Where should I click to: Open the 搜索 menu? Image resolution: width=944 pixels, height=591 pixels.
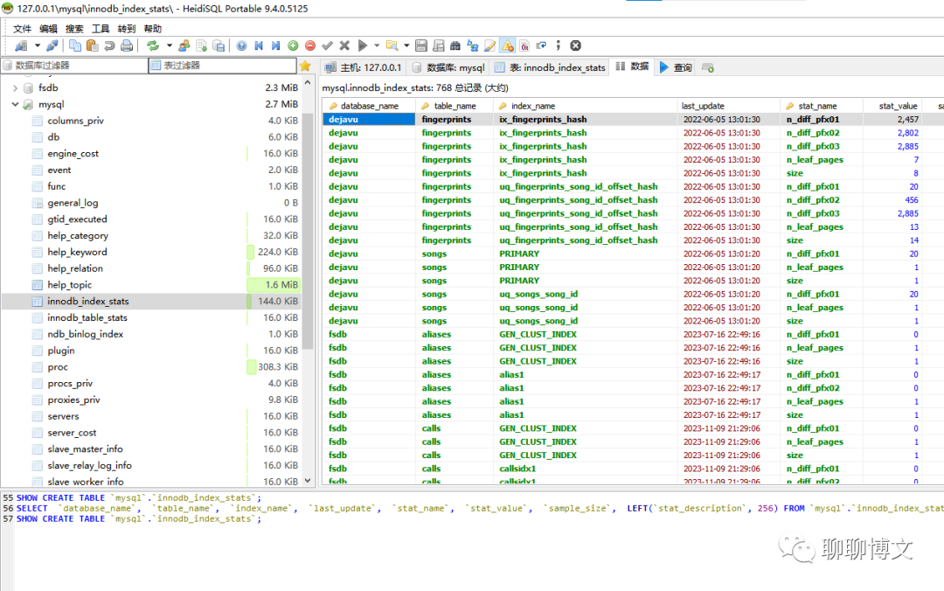pyautogui.click(x=74, y=29)
